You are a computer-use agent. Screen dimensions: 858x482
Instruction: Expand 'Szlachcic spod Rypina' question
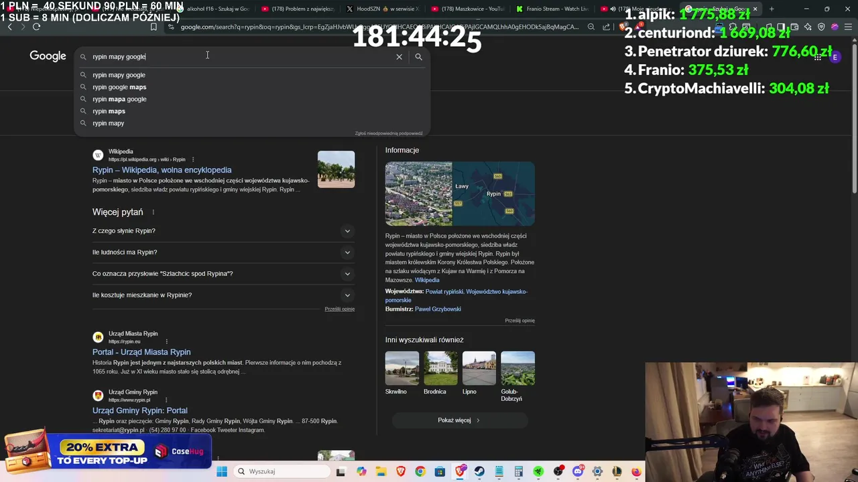coord(223,274)
